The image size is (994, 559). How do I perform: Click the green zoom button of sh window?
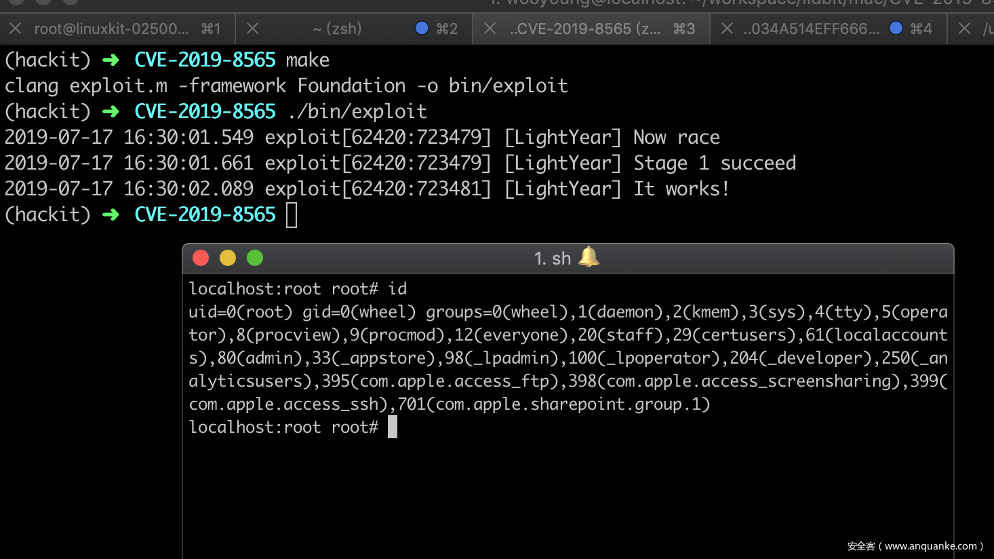255,258
